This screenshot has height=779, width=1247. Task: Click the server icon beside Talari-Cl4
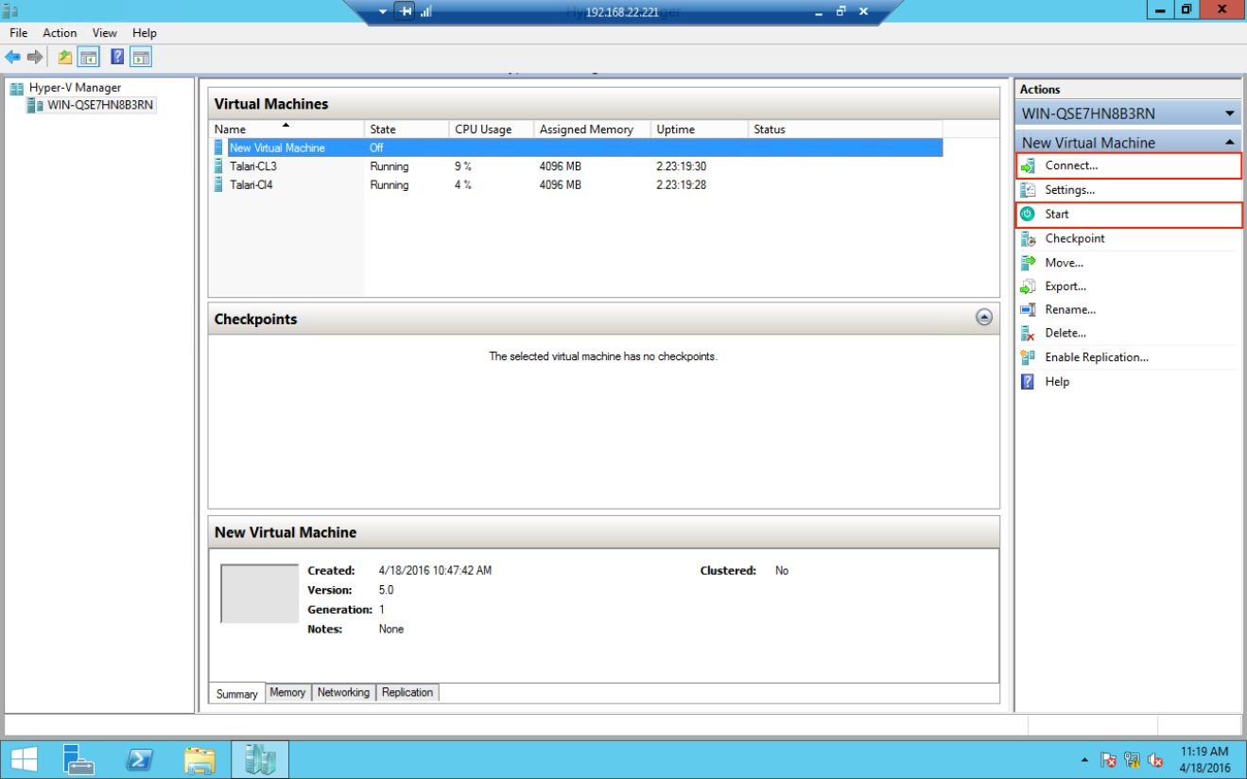tap(219, 185)
